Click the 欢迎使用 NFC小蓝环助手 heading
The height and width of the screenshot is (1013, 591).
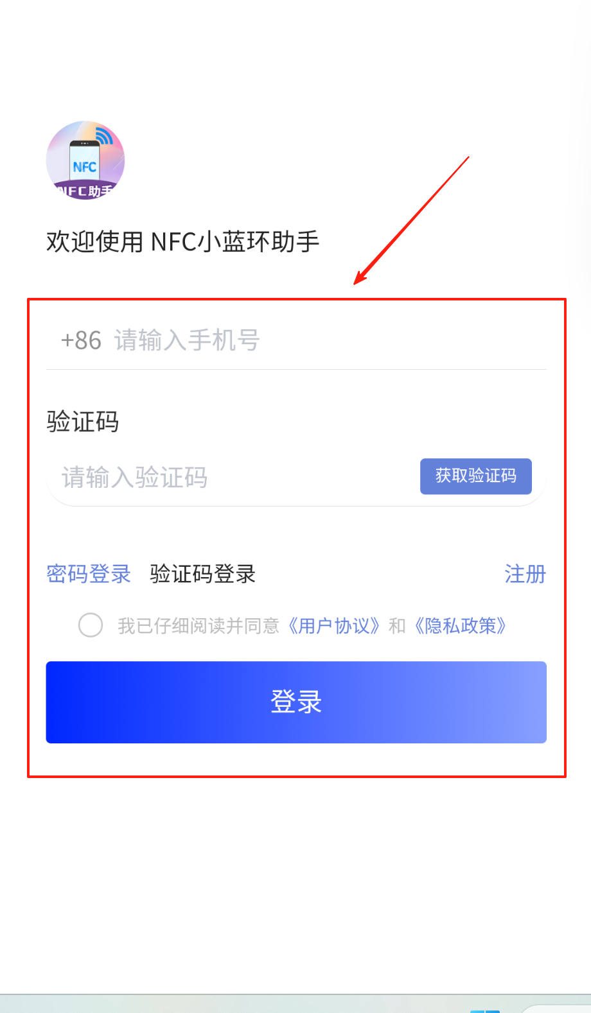click(183, 241)
